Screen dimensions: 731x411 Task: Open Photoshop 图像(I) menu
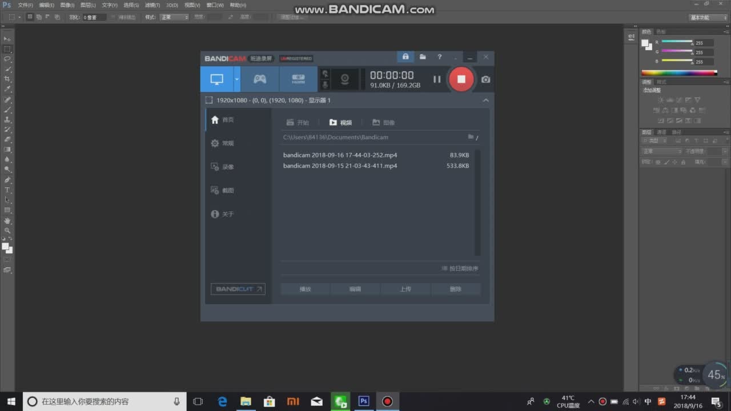[x=67, y=5]
